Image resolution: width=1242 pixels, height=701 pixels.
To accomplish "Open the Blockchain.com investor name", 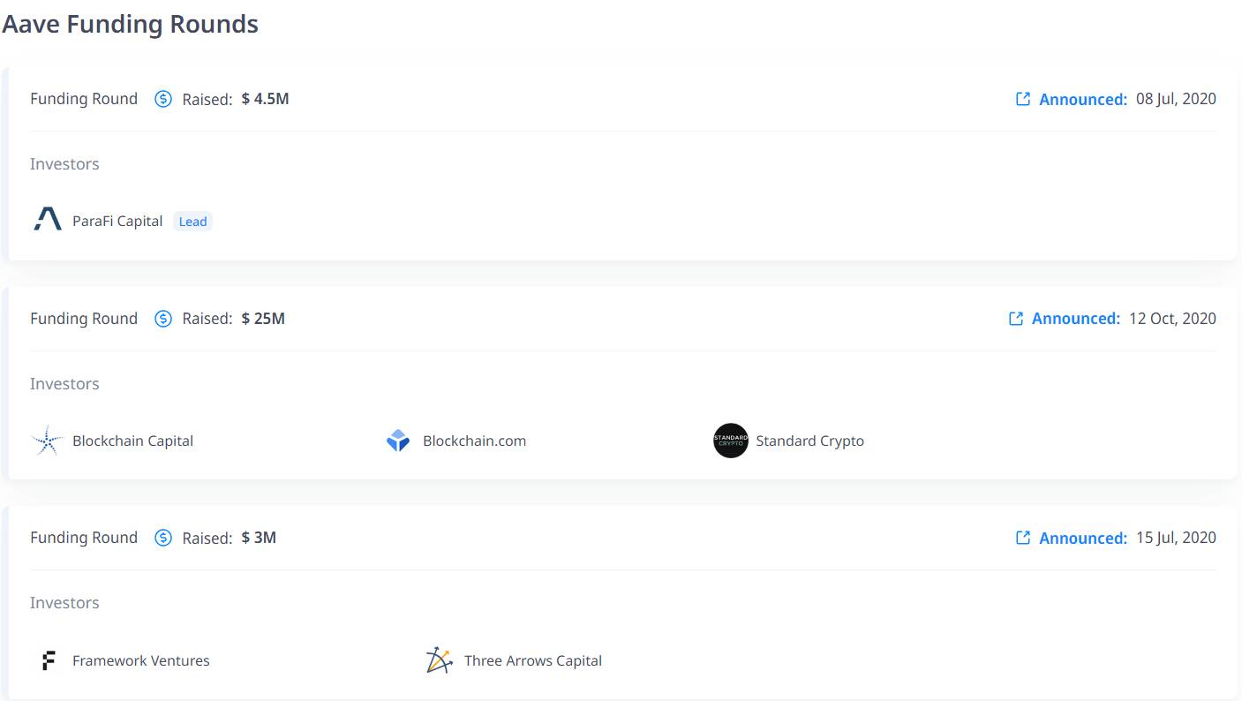I will click(x=474, y=441).
